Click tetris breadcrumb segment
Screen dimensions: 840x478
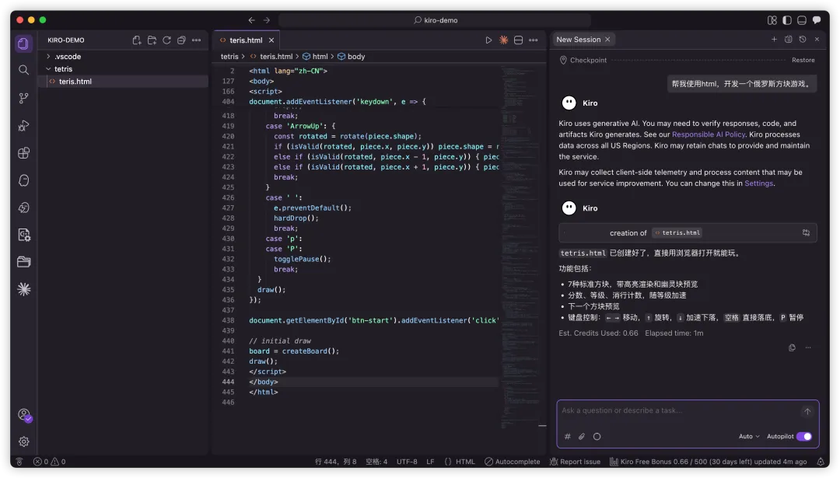coord(229,56)
